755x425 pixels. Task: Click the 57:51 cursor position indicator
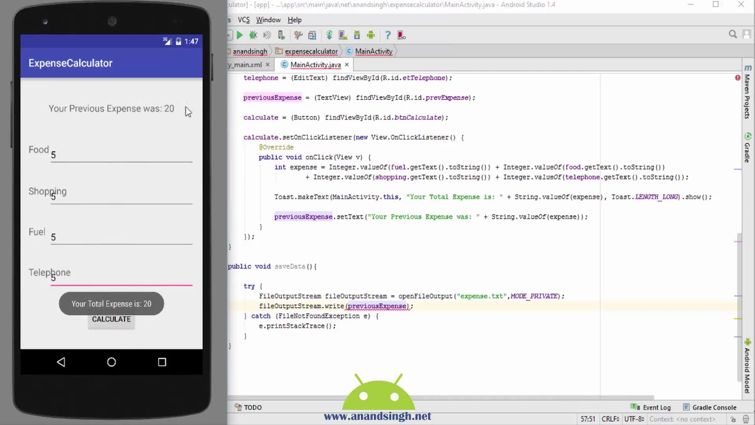(x=587, y=419)
